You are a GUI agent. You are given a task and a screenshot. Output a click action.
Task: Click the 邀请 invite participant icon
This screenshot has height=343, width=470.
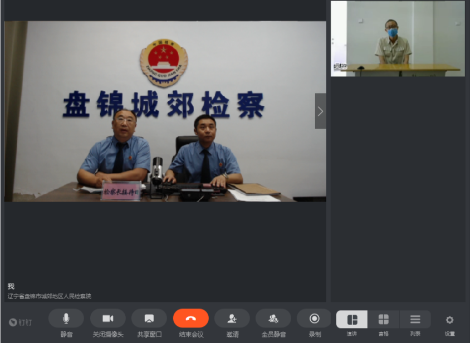pyautogui.click(x=232, y=318)
